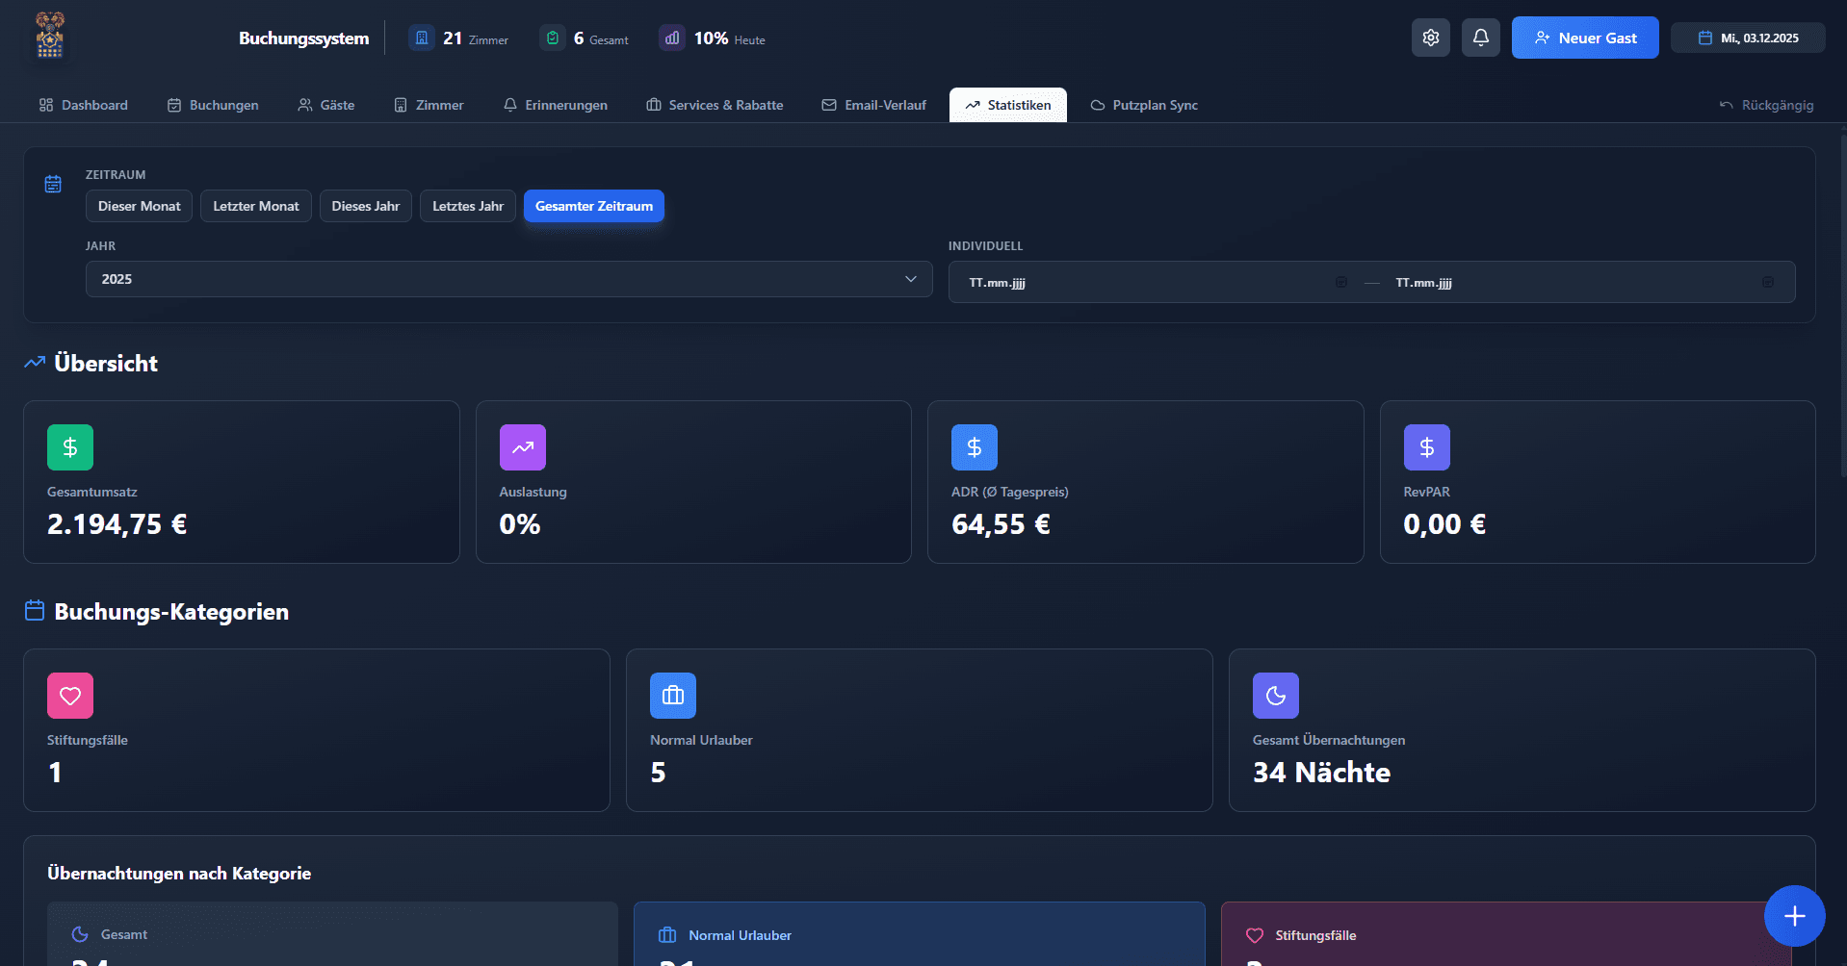Viewport: 1847px width, 966px height.
Task: Switch to the Gesamter Zeitraum filter
Action: [593, 206]
